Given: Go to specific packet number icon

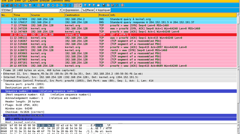Looking at the screenshot, I should (x=61, y=5).
